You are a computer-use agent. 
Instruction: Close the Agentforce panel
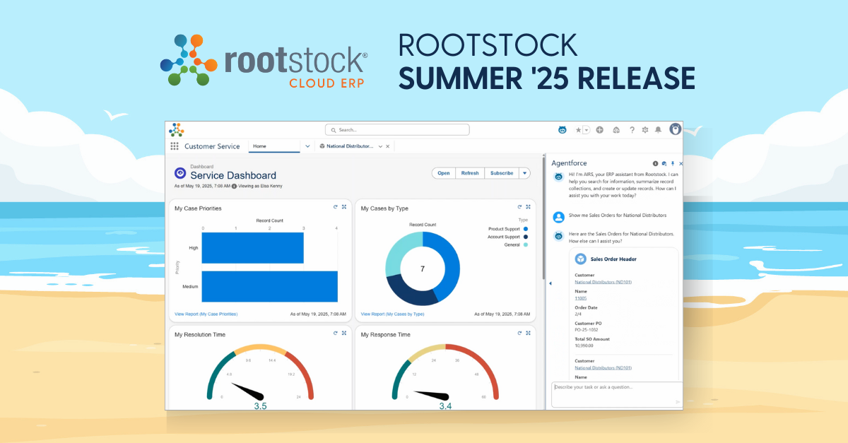pos(681,163)
